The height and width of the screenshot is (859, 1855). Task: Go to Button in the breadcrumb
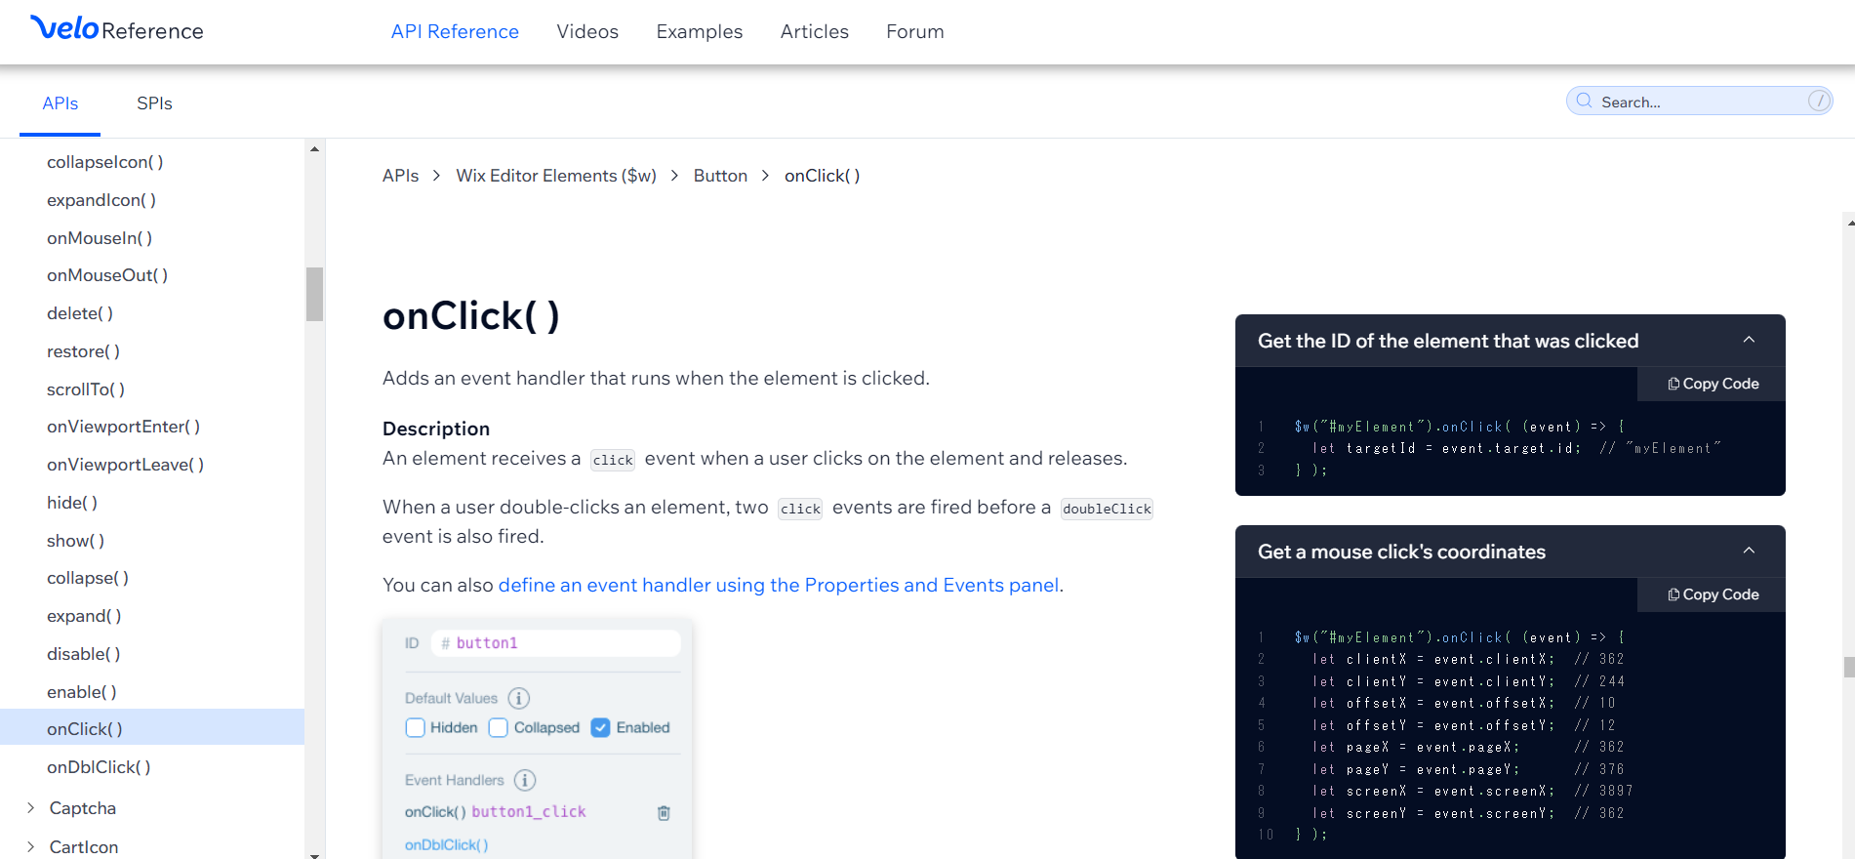pyautogui.click(x=720, y=176)
